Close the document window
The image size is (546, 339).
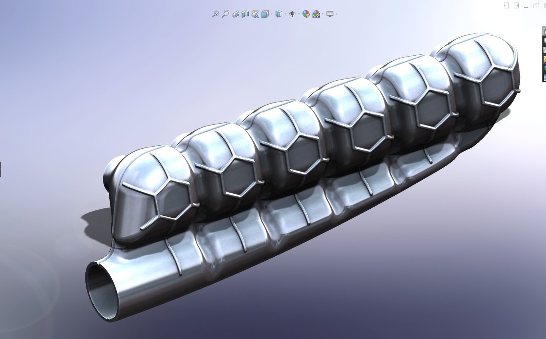544,5
